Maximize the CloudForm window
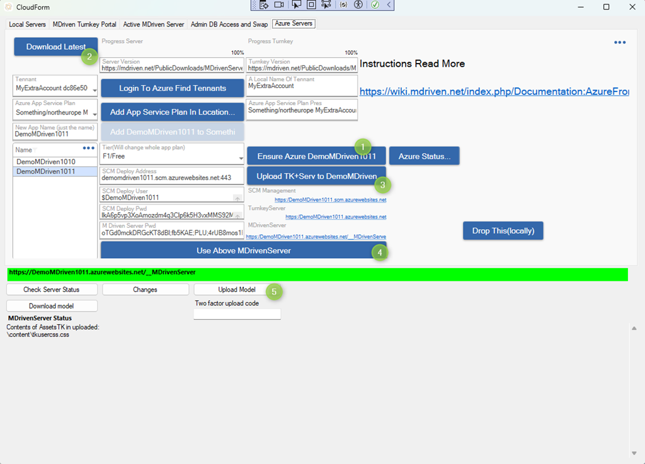The width and height of the screenshot is (645, 464). coord(607,7)
